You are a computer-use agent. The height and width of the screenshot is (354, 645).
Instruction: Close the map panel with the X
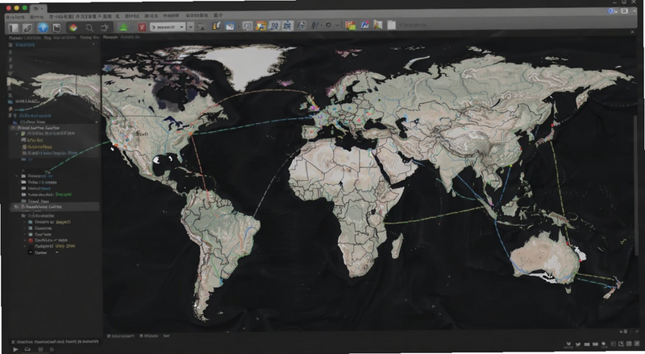click(x=633, y=31)
